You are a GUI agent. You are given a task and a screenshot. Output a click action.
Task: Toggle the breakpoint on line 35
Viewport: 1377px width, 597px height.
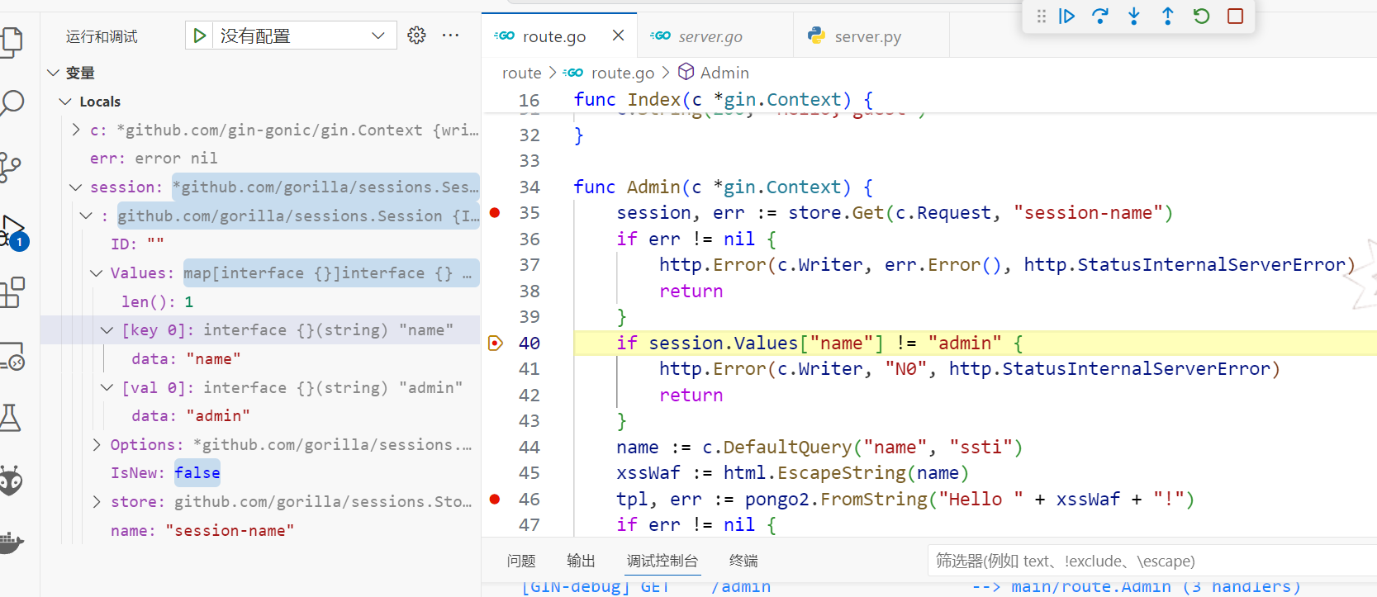(495, 213)
